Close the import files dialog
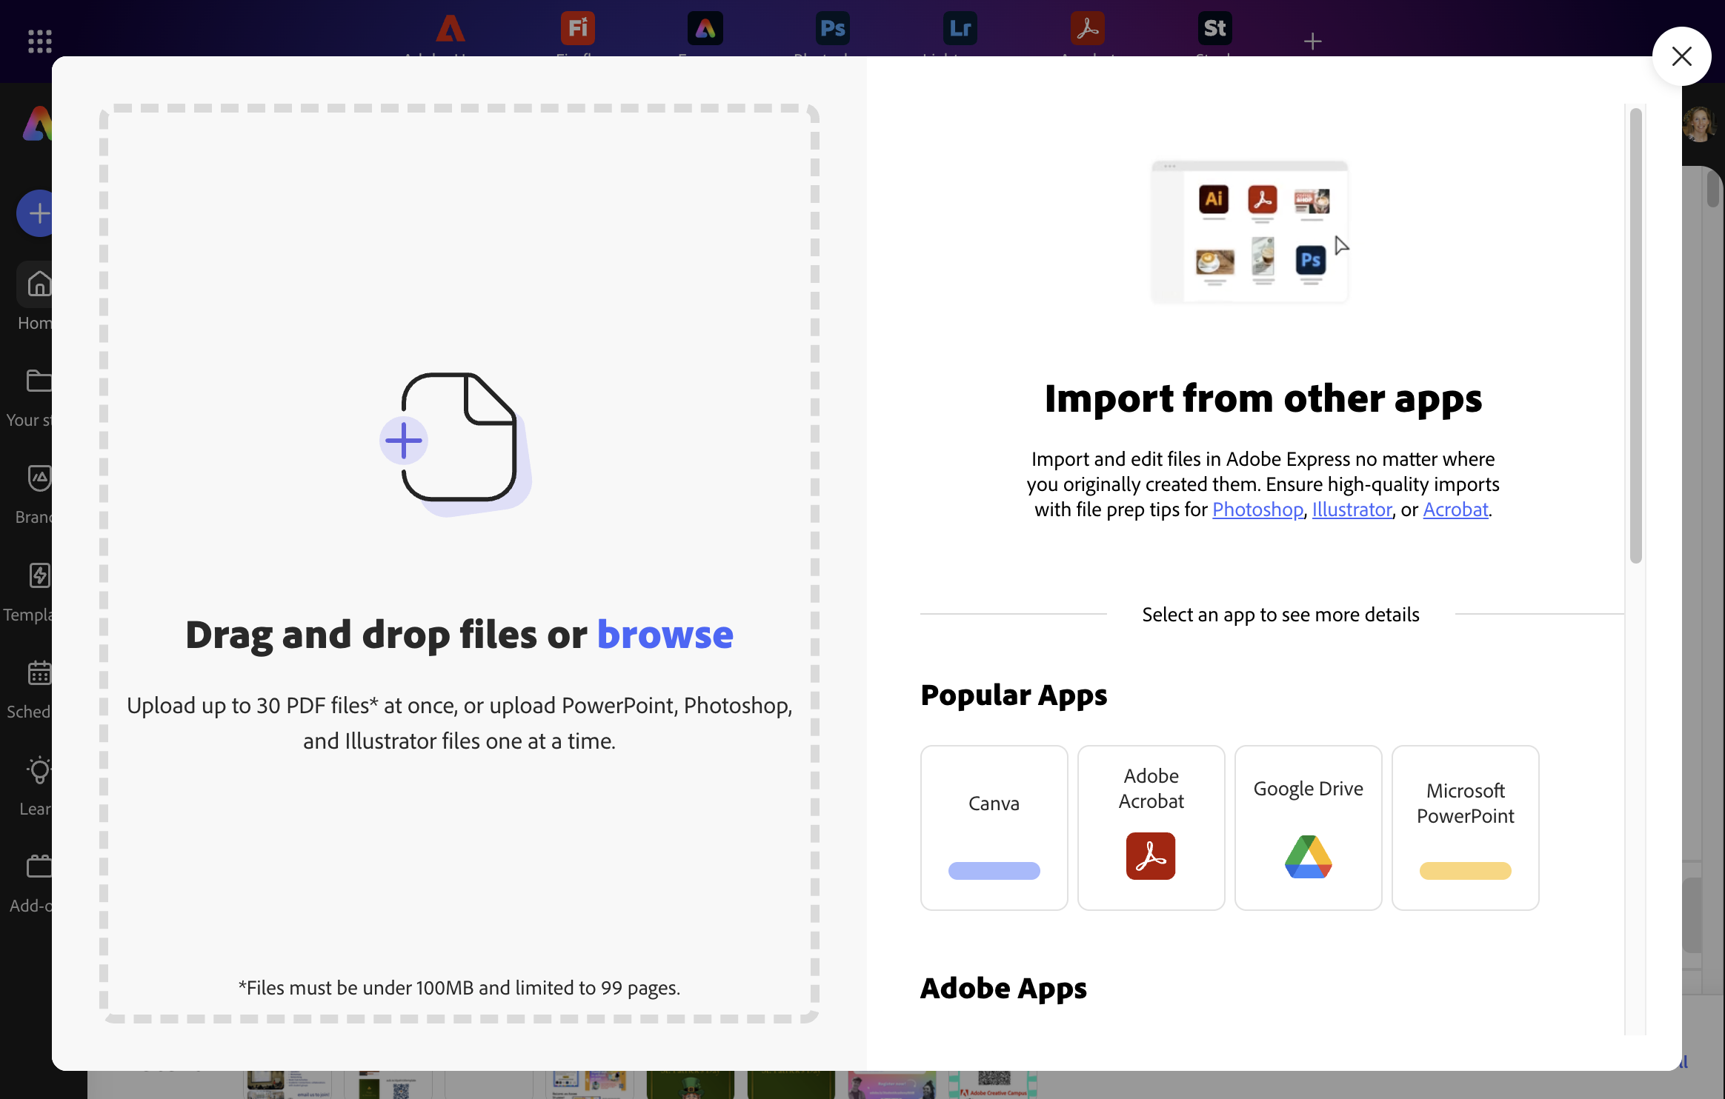 click(1681, 56)
